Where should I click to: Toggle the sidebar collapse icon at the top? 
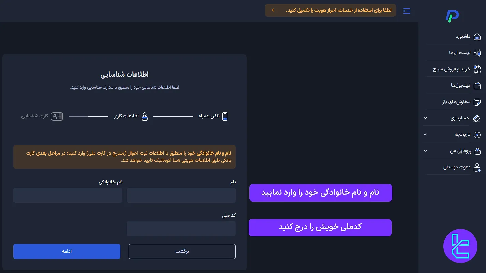[x=407, y=11]
